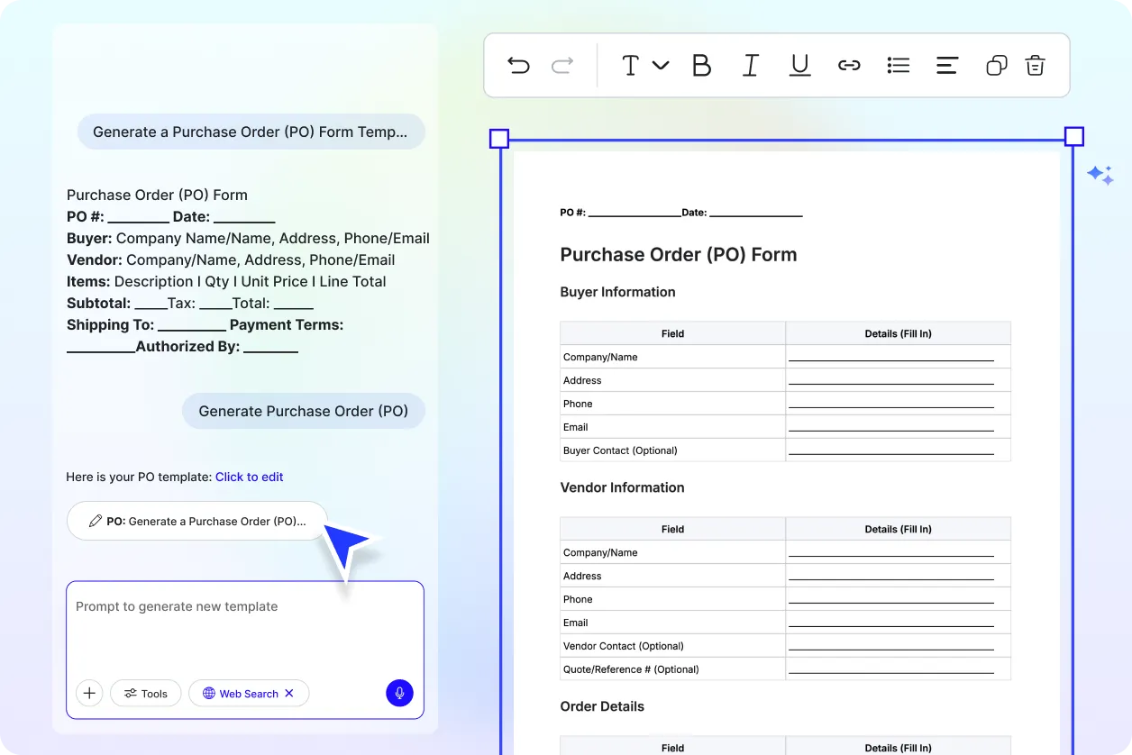The width and height of the screenshot is (1132, 755).
Task: Click the 'Purchase Order (PO) Form' text in the chat
Action: 157,195
